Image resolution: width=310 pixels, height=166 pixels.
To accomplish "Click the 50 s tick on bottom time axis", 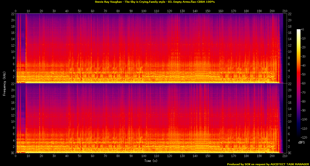I will point(79,156).
